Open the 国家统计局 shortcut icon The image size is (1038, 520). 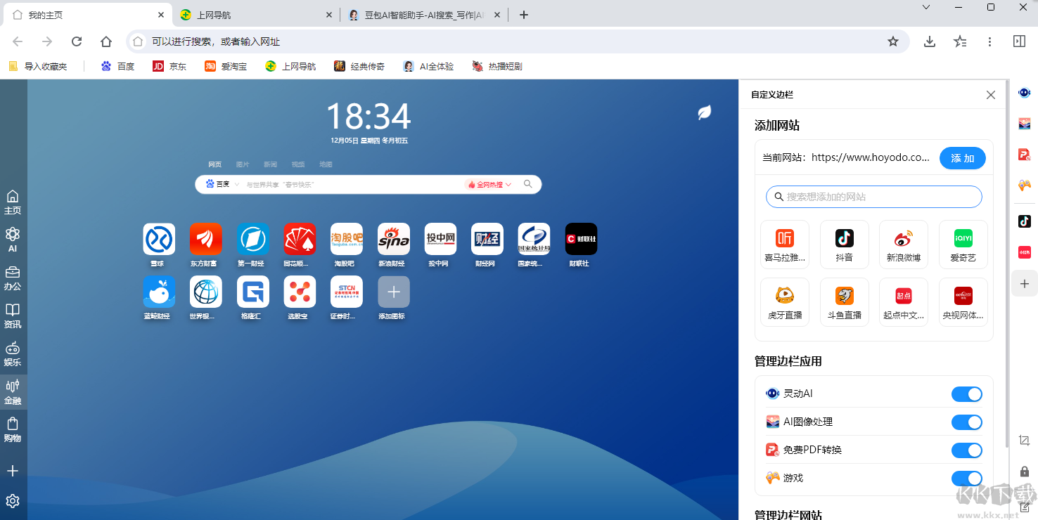pyautogui.click(x=534, y=239)
